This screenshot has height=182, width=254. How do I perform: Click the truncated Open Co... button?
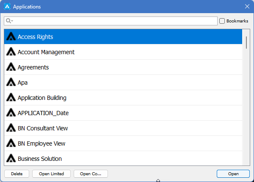(91, 174)
